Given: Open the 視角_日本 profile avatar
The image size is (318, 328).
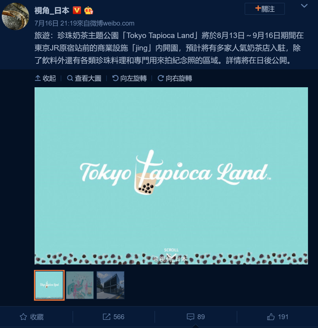Looking at the screenshot, I should (x=15, y=16).
